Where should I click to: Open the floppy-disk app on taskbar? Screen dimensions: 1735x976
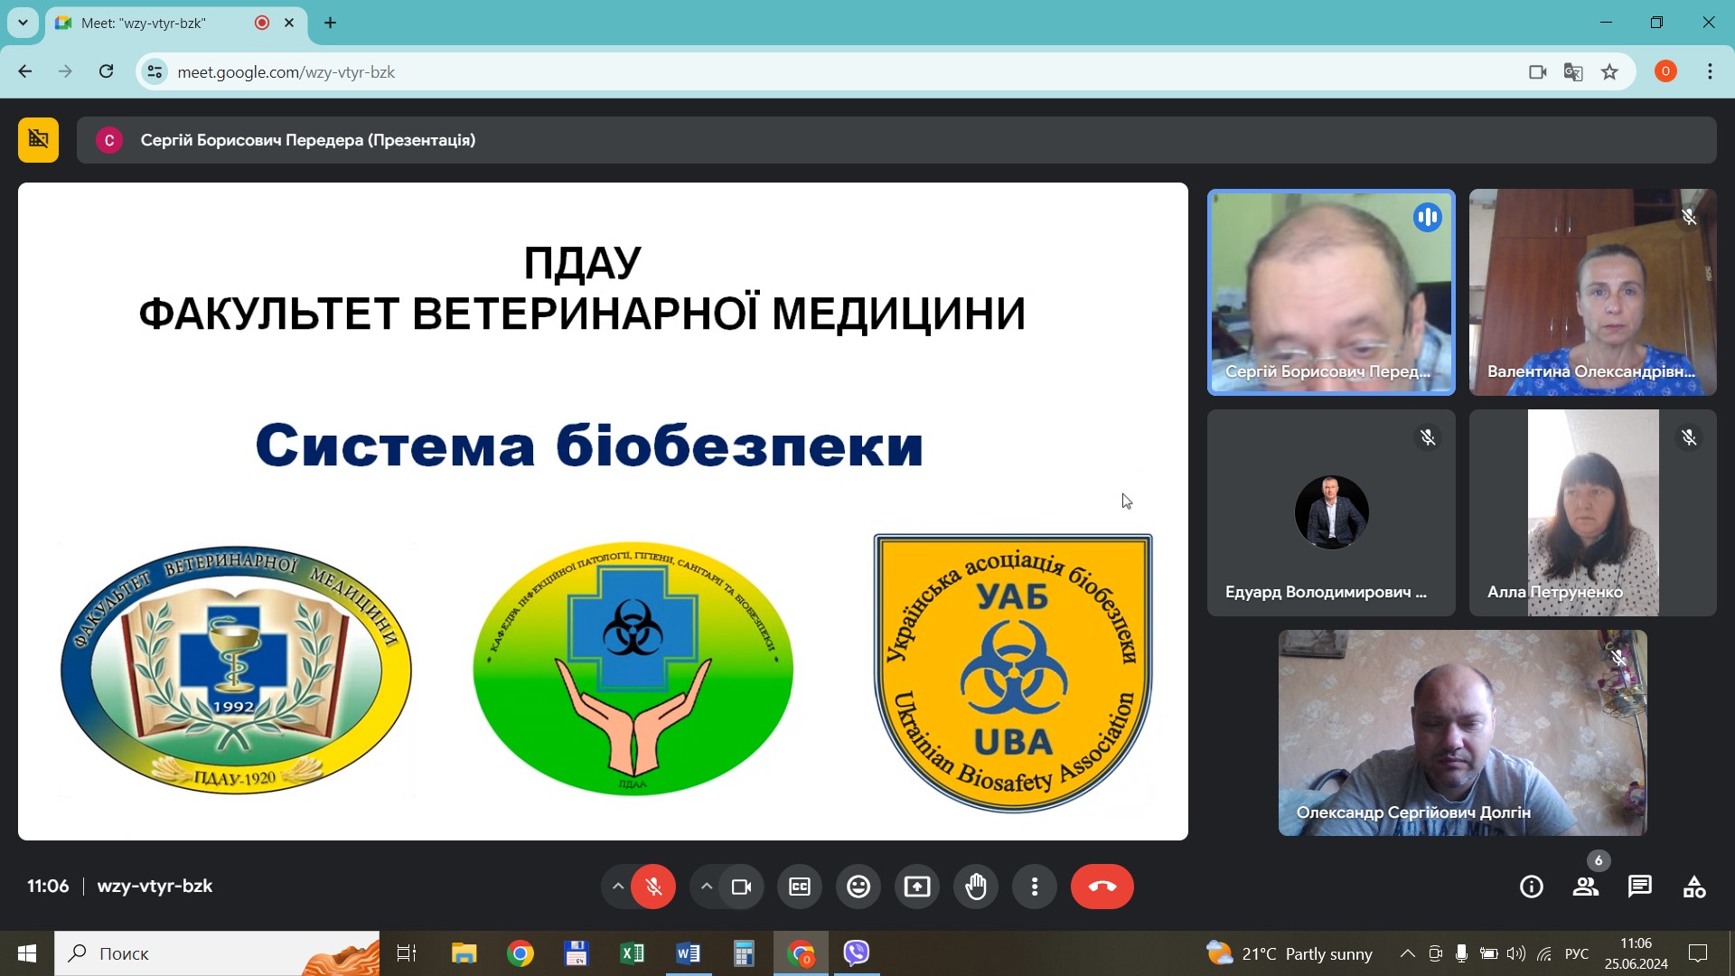click(x=576, y=953)
